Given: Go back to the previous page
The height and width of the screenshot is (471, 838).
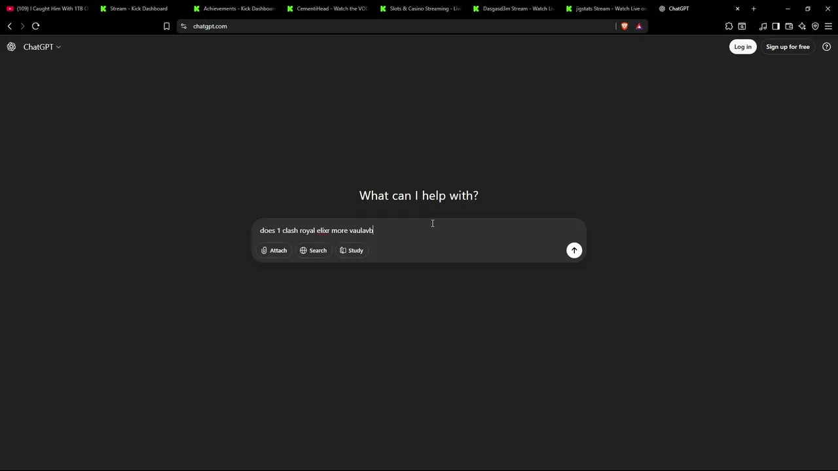Looking at the screenshot, I should coord(10,26).
